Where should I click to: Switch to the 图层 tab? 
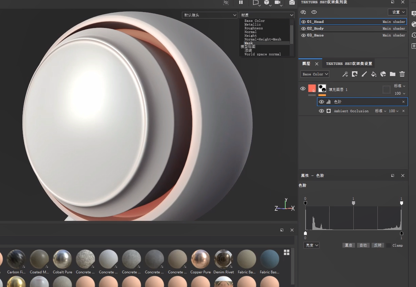[x=306, y=64]
